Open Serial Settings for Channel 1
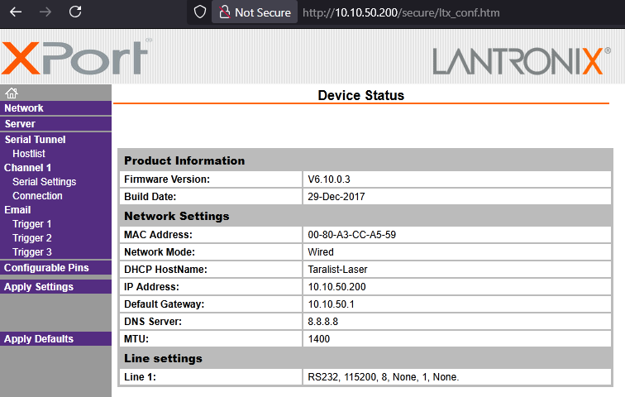This screenshot has width=625, height=397. (x=45, y=182)
